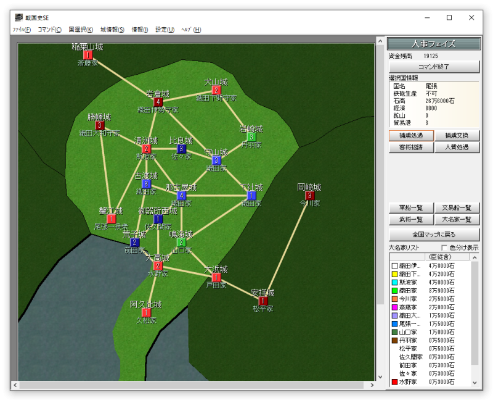The image size is (493, 400).
Task: Open the 国選択(K) menu
Action: click(x=81, y=30)
